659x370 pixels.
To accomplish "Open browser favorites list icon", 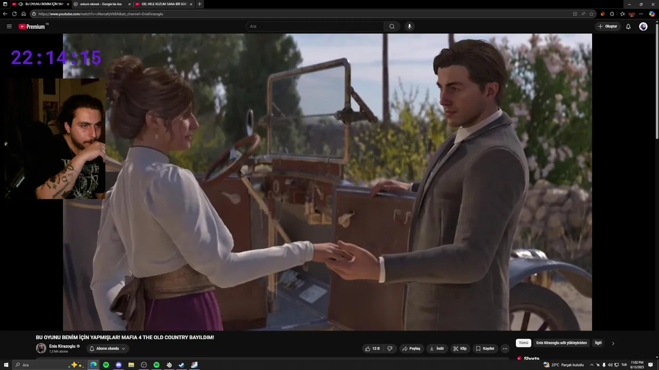I will (x=622, y=14).
